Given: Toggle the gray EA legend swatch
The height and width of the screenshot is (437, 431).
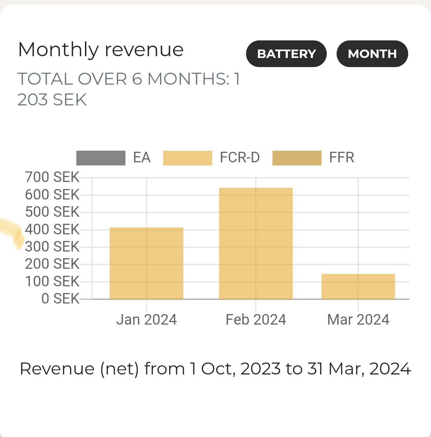Looking at the screenshot, I should (101, 158).
